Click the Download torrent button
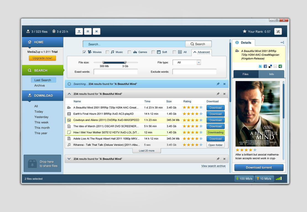 259,168
